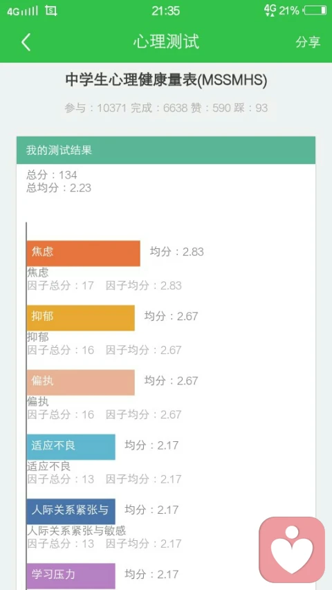Viewport: 332px width, 590px height.
Task: Tap the 4G signal strength indicator
Action: click(x=23, y=11)
